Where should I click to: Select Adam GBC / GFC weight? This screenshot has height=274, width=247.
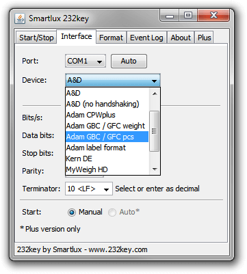point(107,126)
